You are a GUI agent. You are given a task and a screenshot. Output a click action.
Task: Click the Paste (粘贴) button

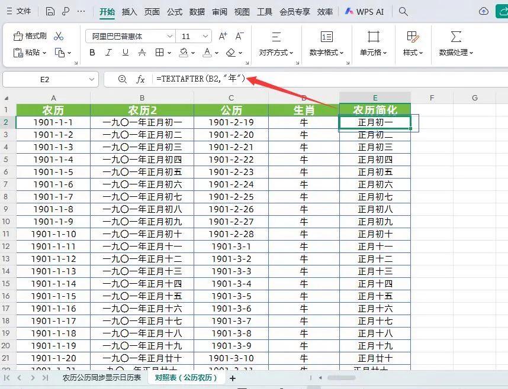coord(30,53)
